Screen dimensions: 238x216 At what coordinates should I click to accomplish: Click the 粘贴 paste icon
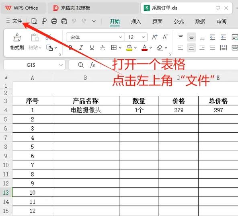(35, 38)
